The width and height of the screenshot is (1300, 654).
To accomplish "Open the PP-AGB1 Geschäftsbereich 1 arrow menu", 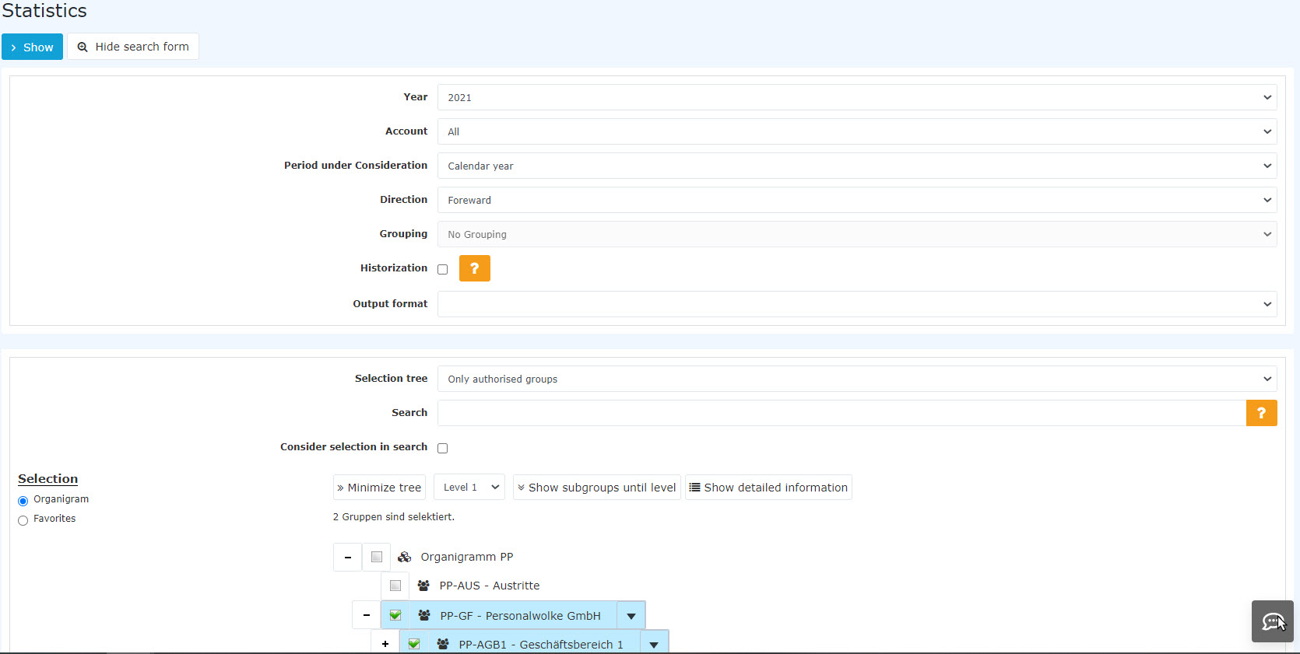I will [x=654, y=644].
